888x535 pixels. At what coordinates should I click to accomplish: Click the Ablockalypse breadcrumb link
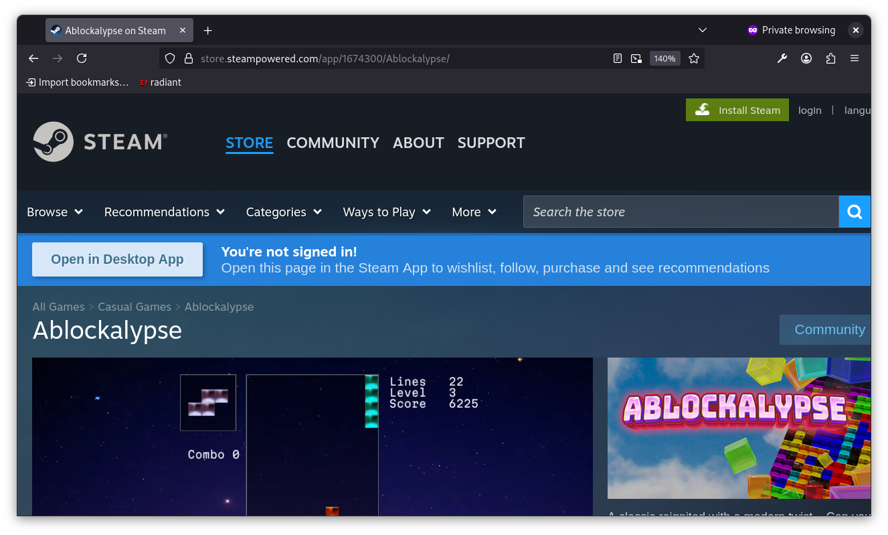coord(219,307)
